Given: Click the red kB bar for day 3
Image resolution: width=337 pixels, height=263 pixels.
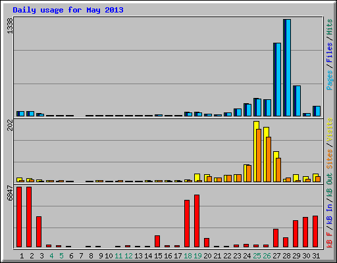Looking at the screenshot, I should [39, 232].
